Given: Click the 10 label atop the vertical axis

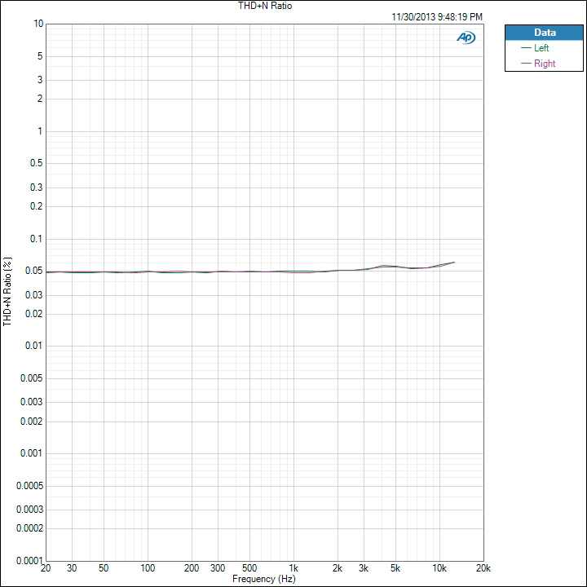Looking at the screenshot, I should [x=38, y=24].
